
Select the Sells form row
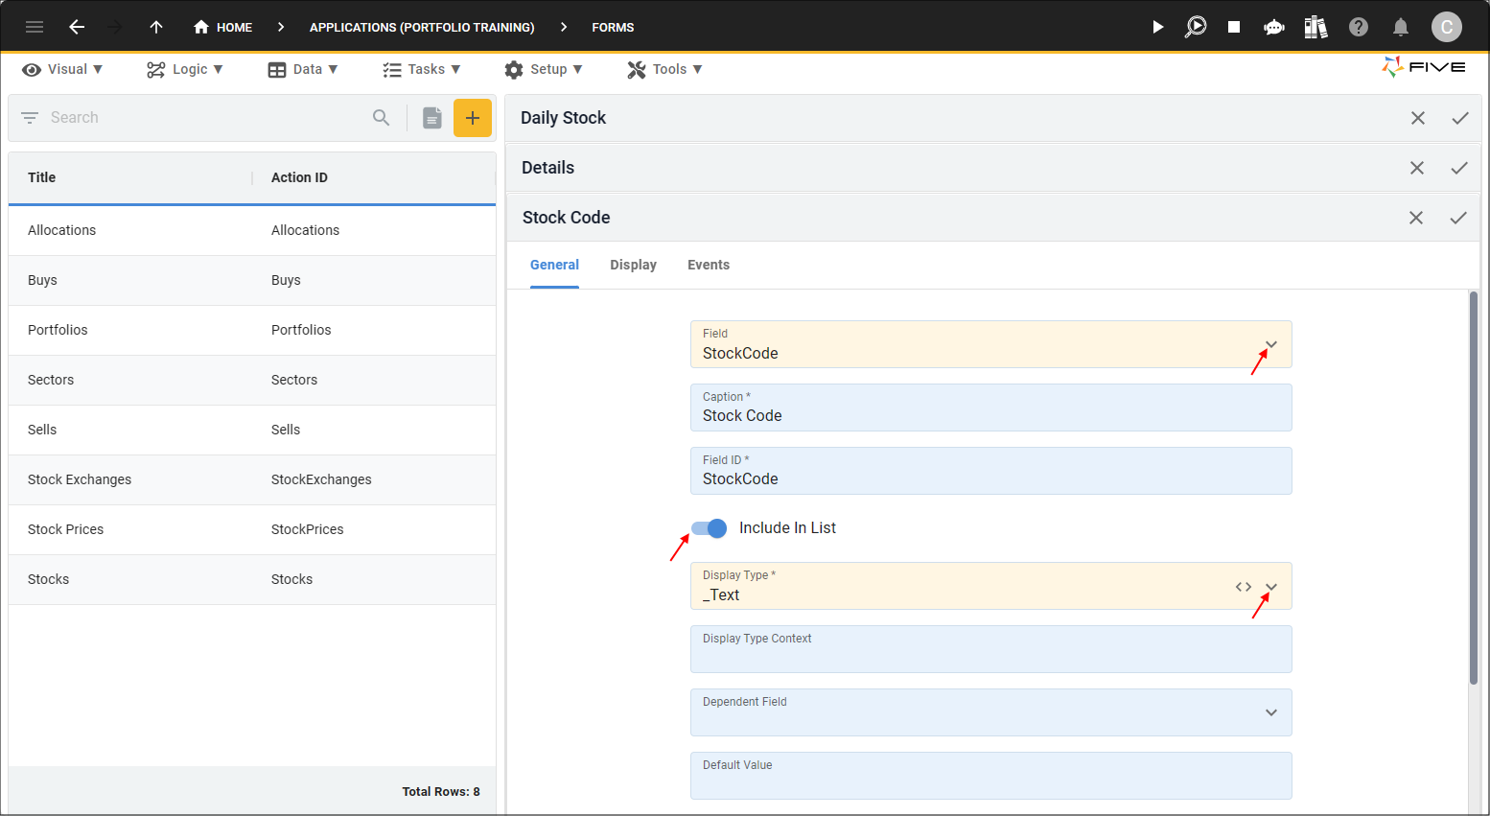(x=252, y=430)
